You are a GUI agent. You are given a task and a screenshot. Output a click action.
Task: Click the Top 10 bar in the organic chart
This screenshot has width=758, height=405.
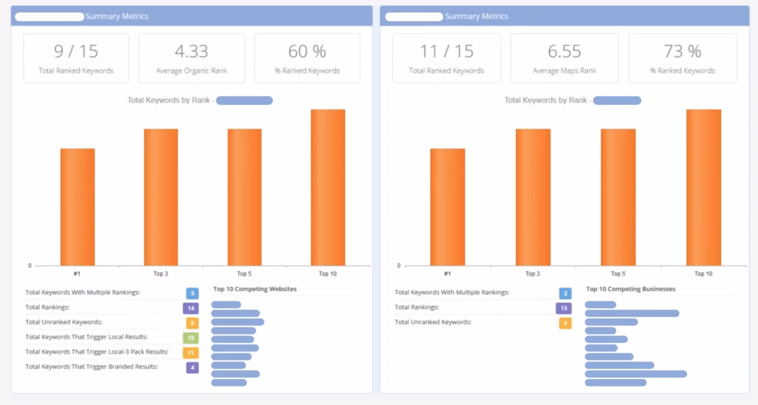328,188
